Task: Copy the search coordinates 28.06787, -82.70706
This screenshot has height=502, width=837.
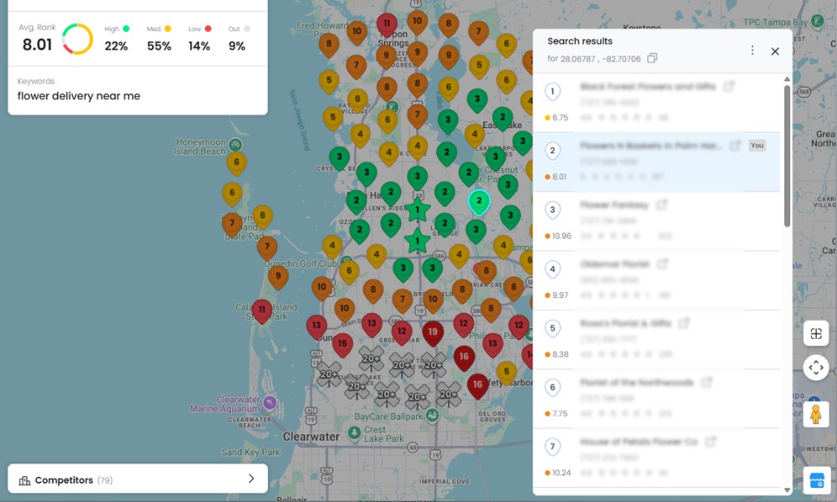Action: pos(652,59)
